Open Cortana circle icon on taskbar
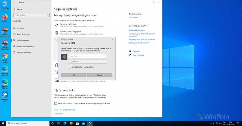 point(52,123)
